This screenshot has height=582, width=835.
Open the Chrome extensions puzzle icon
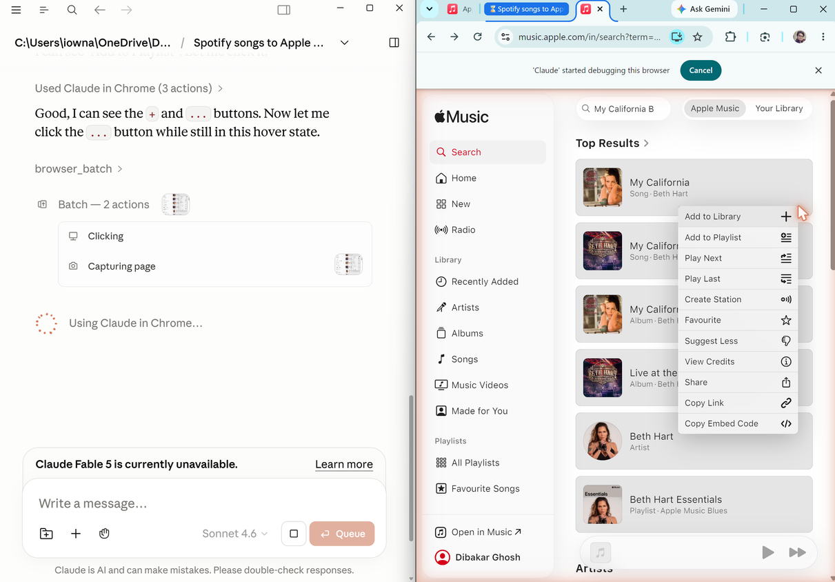pos(730,37)
